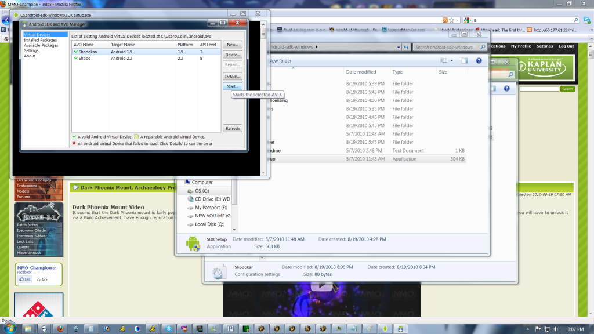594x334 pixels.
Task: Click the Facebook Like button for MMO-Champion
Action: click(x=25, y=279)
